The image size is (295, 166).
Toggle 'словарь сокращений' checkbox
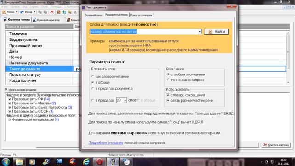tap(168, 95)
